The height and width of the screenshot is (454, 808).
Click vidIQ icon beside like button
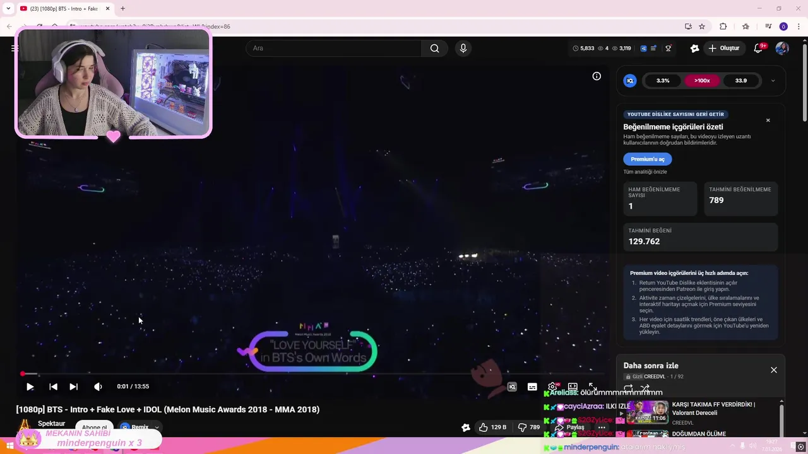point(466,428)
